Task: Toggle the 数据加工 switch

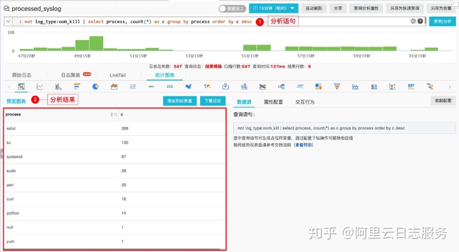Action: click(232, 8)
